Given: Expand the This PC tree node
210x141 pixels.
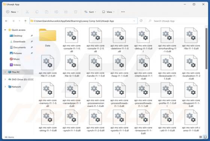Looking at the screenshot, I should pos(5,72).
